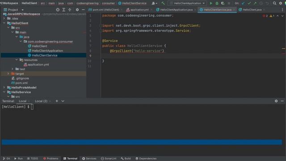286x161 pixels.
Task: Expand all in Project panel
Action: (63, 10)
